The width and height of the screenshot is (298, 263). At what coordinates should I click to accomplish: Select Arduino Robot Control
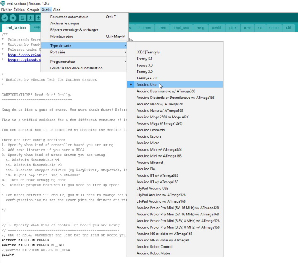coord(175,246)
